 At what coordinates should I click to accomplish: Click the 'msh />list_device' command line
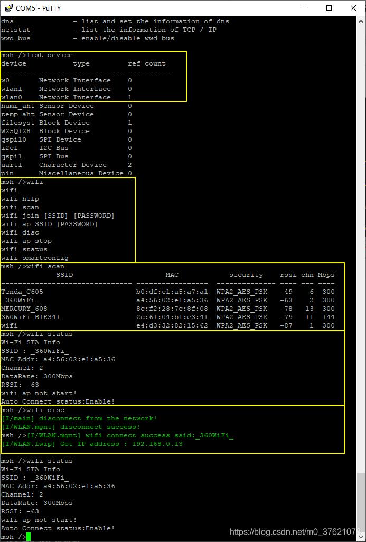coord(37,55)
